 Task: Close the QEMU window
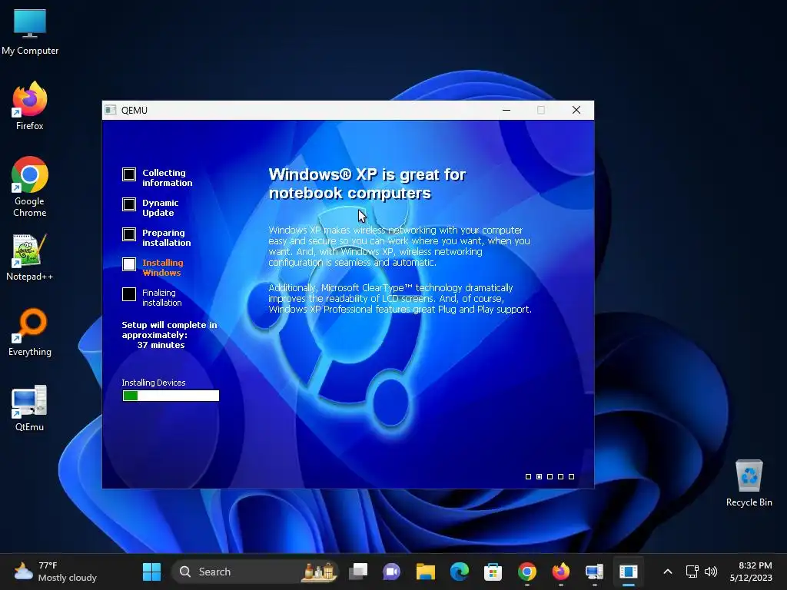(x=576, y=110)
